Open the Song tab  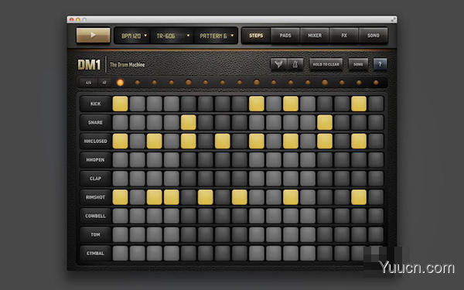tap(374, 36)
